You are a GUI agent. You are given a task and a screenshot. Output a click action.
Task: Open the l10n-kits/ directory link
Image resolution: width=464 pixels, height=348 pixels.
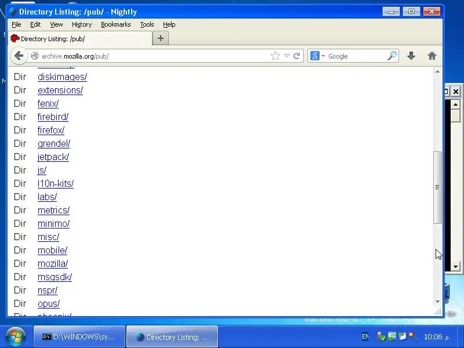(x=56, y=183)
